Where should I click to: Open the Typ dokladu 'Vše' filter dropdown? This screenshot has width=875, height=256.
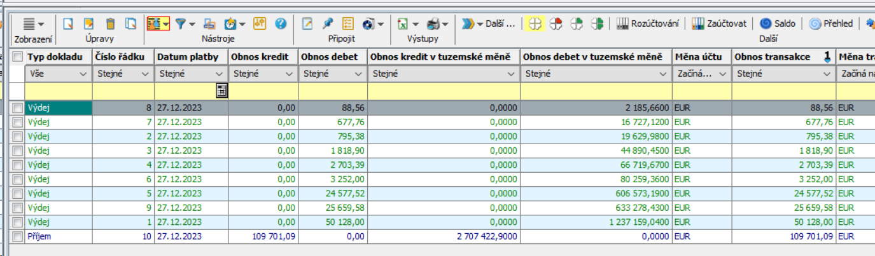[83, 74]
